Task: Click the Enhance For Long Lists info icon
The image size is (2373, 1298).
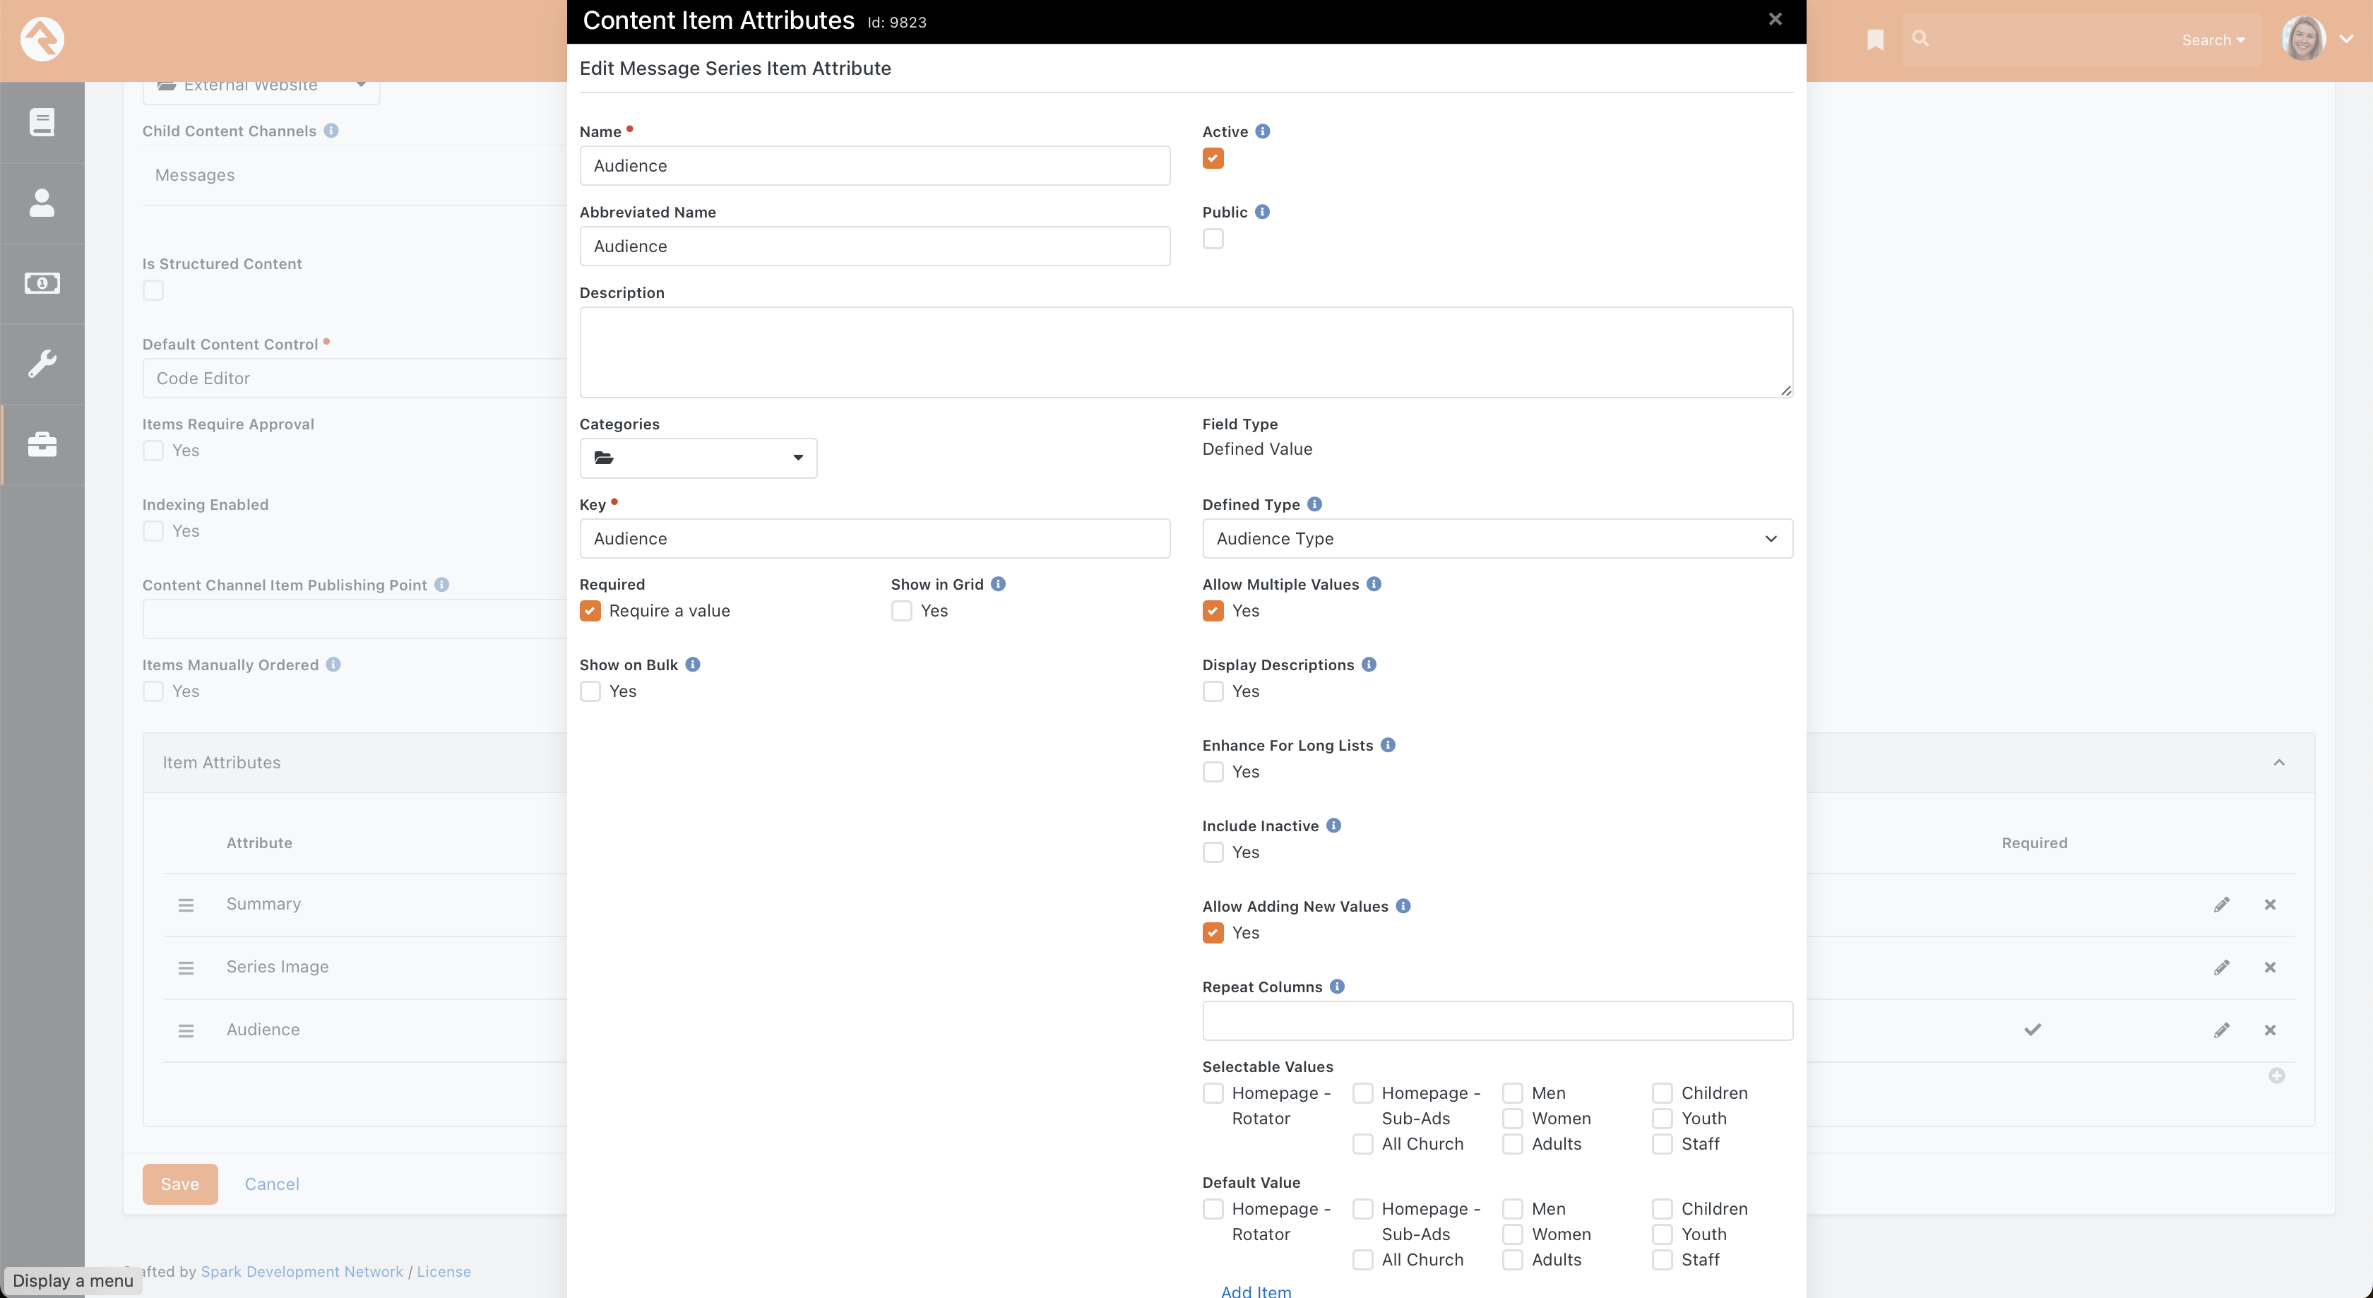Action: tap(1388, 744)
